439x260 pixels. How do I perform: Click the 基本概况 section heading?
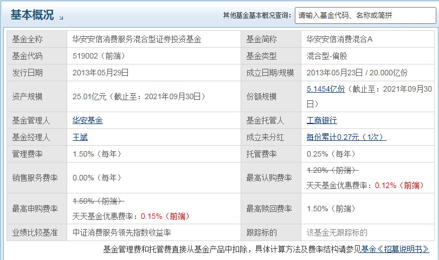point(32,15)
